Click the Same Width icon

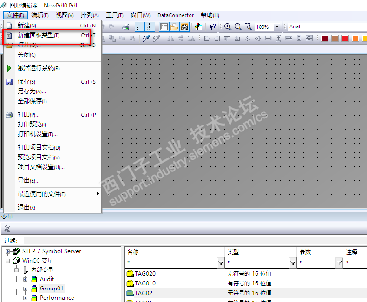[x=288, y=38]
